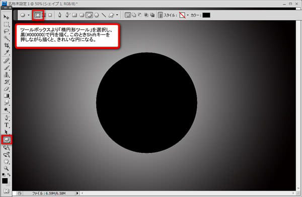The width and height of the screenshot is (302, 197).
Task: Select the Crop tool
Action: (x=7, y=46)
